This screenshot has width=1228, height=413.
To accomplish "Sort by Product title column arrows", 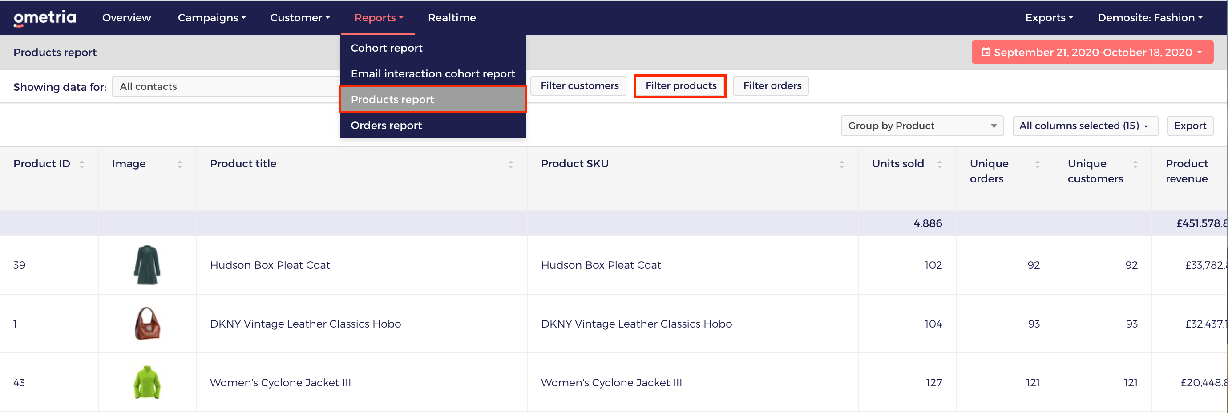I will (511, 164).
